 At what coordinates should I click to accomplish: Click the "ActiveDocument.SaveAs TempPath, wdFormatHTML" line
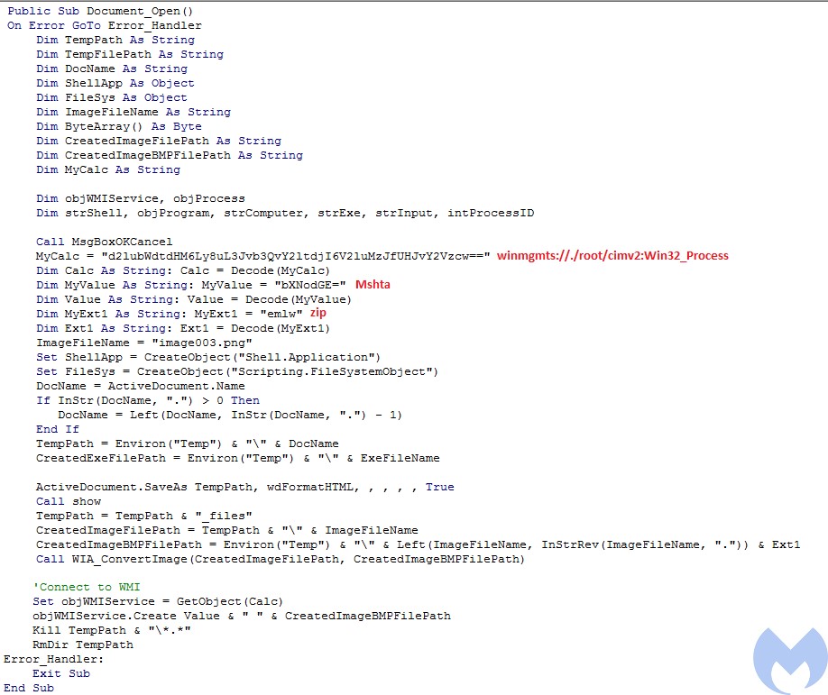[245, 487]
